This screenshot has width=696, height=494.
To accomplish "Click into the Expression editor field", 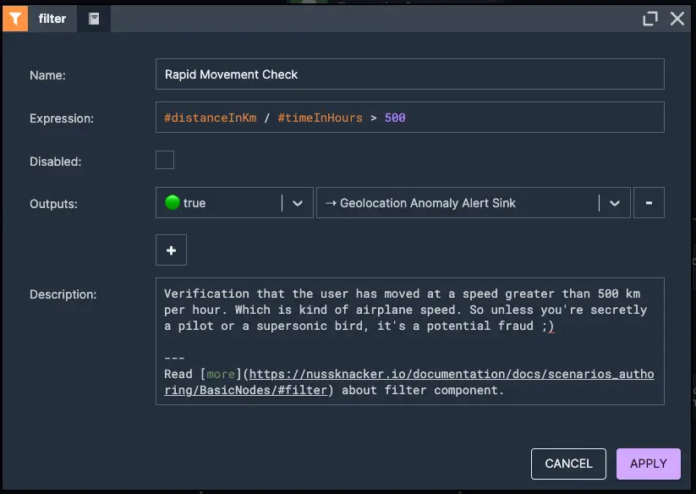I will (409, 118).
